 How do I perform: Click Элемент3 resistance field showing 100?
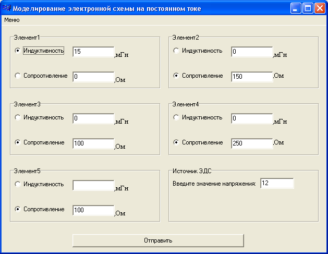pyautogui.click(x=93, y=143)
